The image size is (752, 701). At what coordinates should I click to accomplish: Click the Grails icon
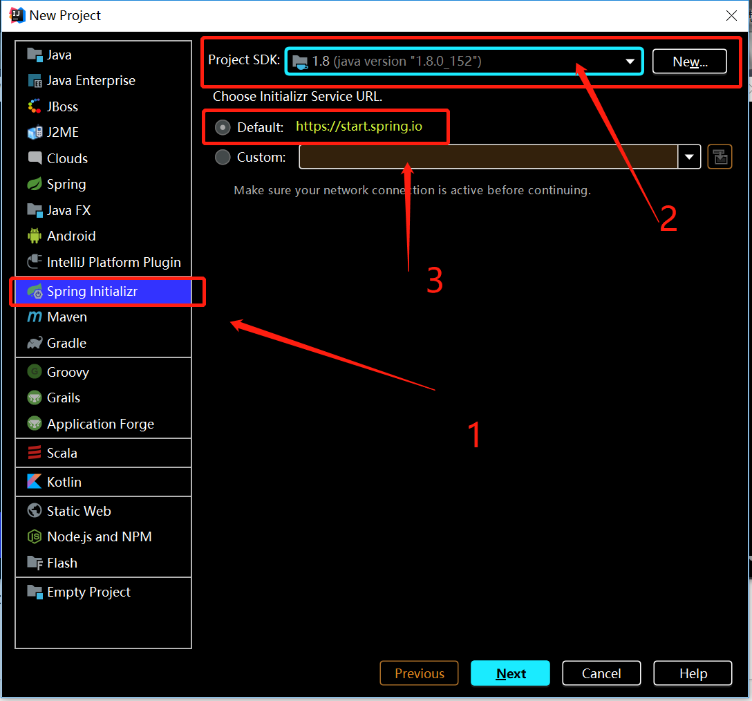coord(35,398)
